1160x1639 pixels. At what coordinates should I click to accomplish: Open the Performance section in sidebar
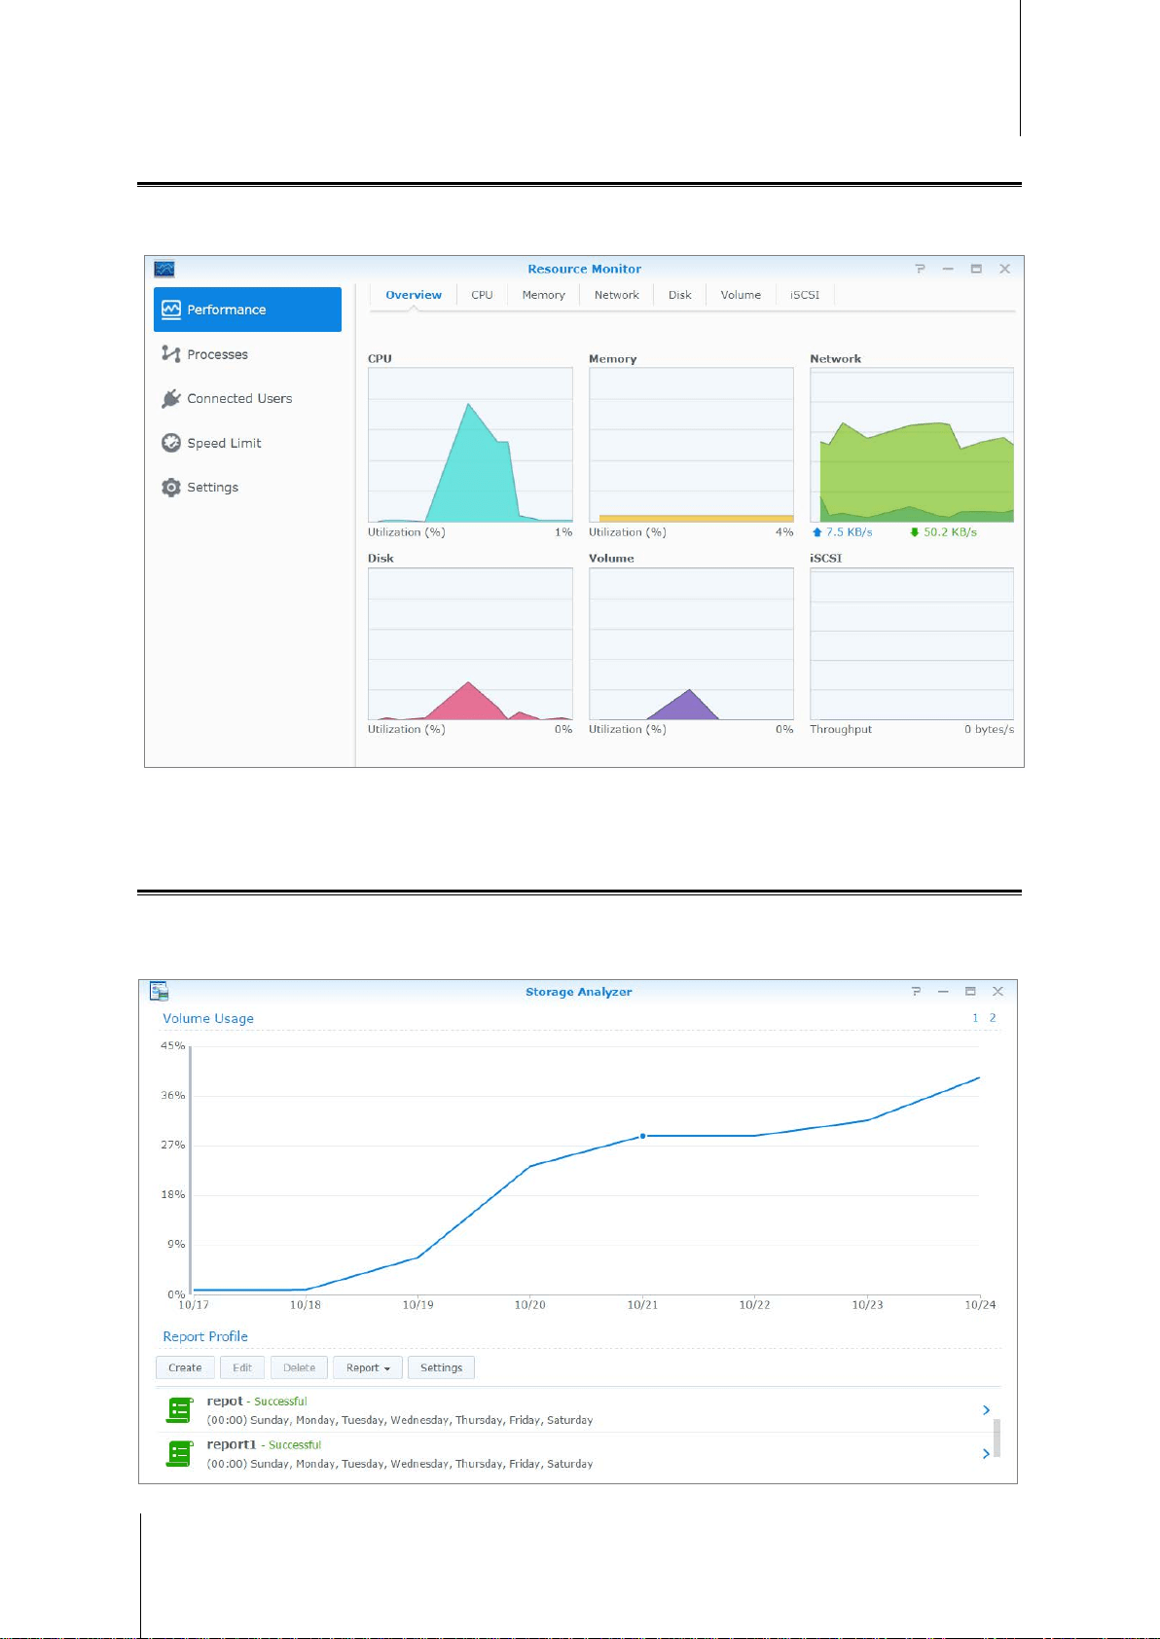click(x=247, y=310)
